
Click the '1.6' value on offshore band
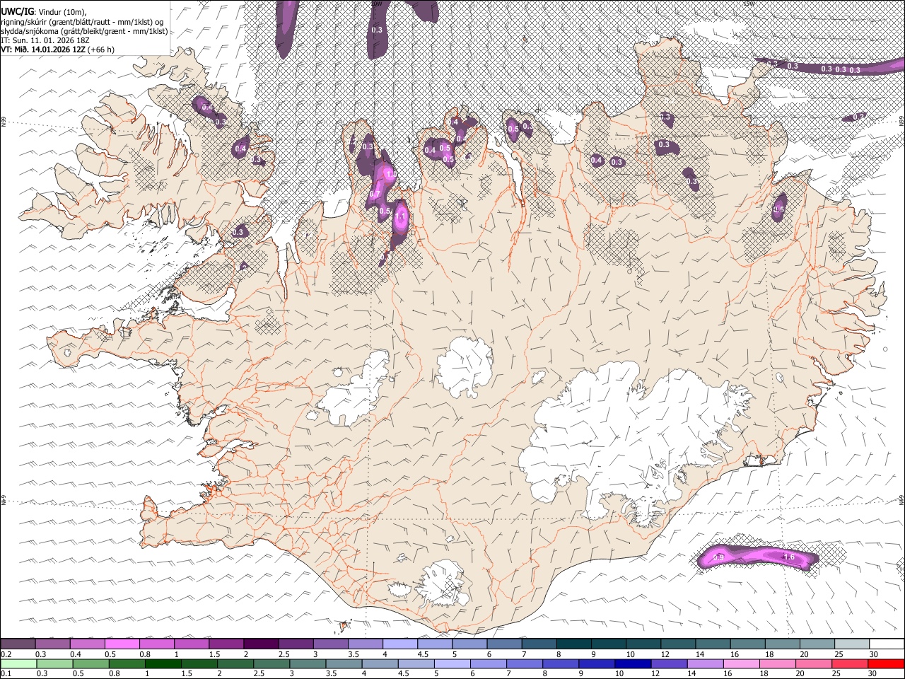point(790,557)
